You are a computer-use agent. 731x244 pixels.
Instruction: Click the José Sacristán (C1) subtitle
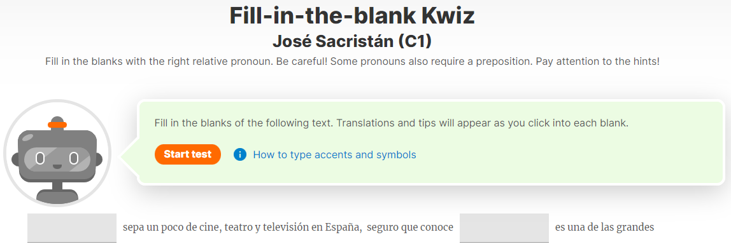click(352, 41)
